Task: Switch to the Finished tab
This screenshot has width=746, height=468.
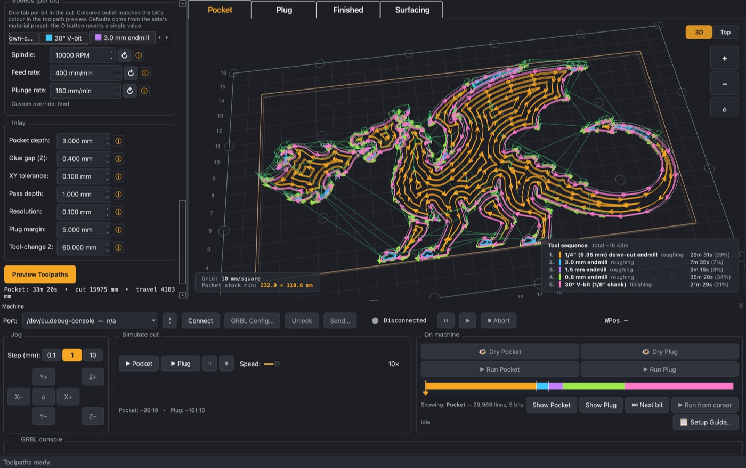Action: coord(348,10)
